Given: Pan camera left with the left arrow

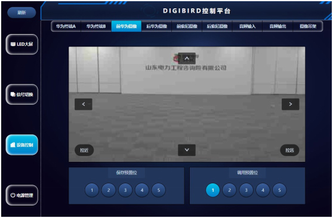Looking at the screenshot, I should pos(84,104).
